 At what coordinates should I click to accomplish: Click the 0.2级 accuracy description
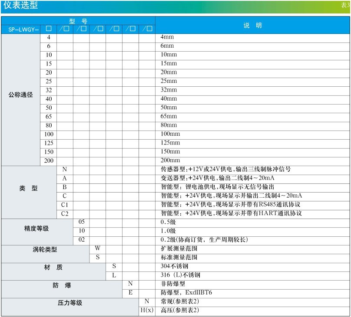[x=204, y=239]
